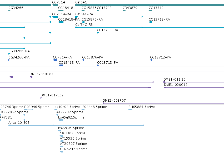The image size is (224, 153).
Task: Select the DME1-011I20 clone label
Action: [x=174, y=80]
